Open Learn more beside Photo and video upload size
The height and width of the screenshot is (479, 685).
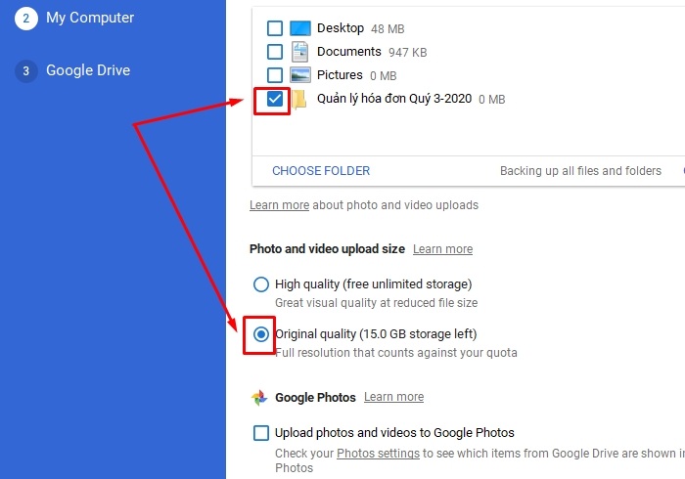tap(442, 249)
